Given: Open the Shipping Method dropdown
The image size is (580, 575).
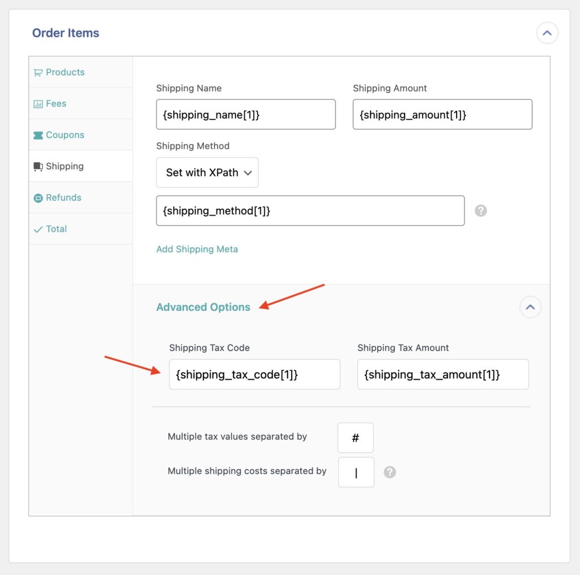Looking at the screenshot, I should point(207,173).
